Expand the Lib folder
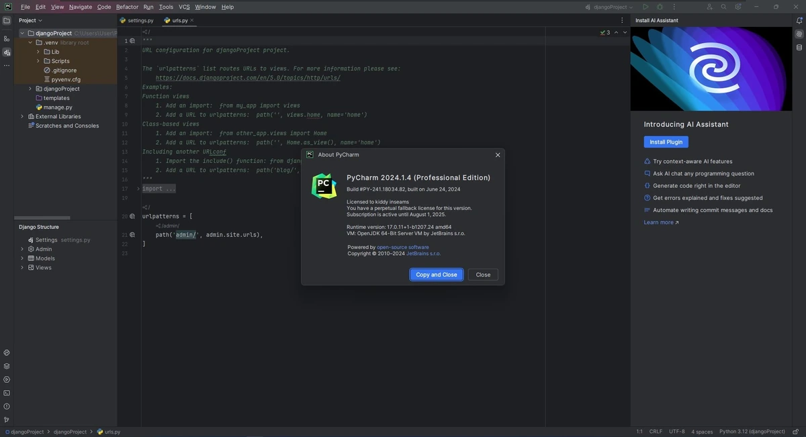Screen dimensions: 806x437 [38, 52]
